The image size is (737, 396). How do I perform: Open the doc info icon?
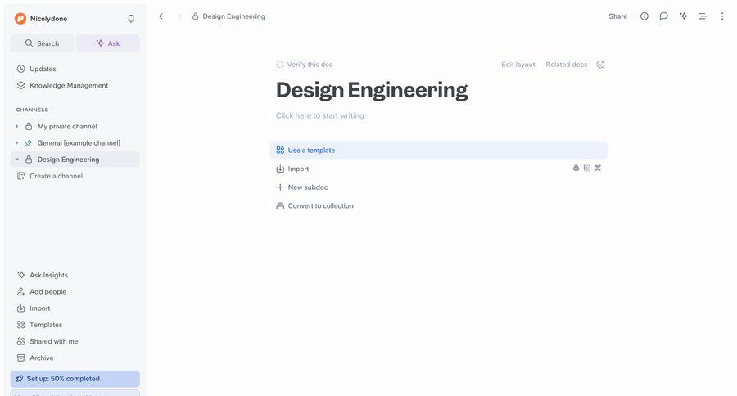644,16
